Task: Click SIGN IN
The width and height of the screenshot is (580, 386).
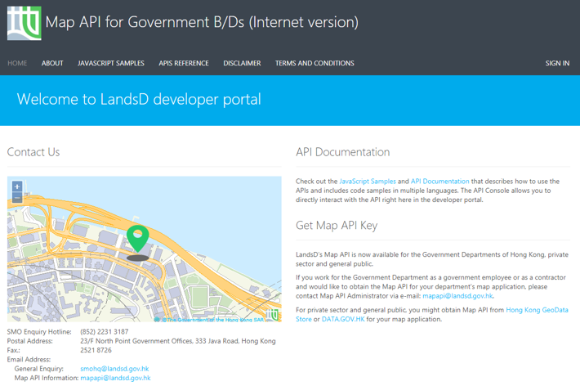Action: [557, 63]
